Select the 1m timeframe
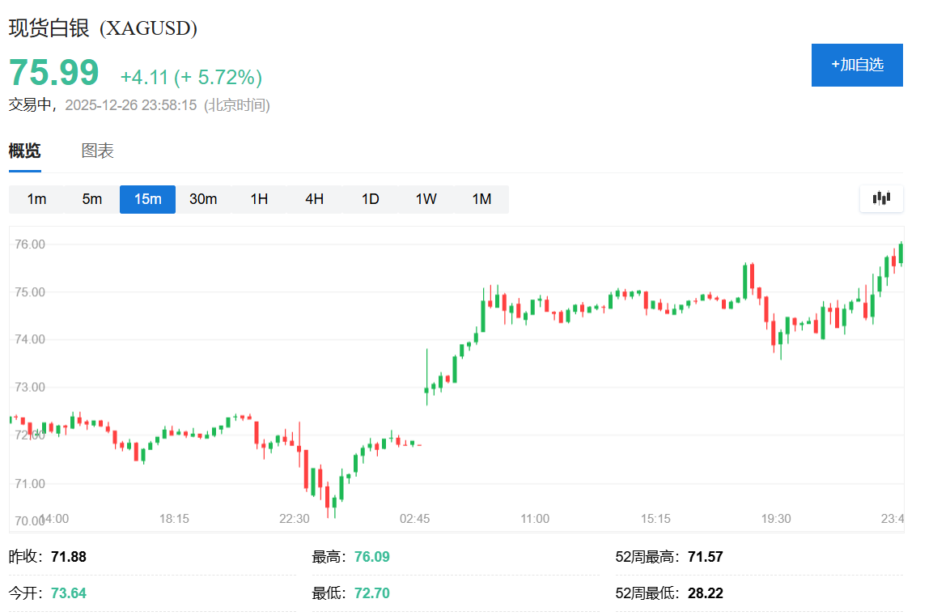The image size is (933, 616). pos(36,199)
